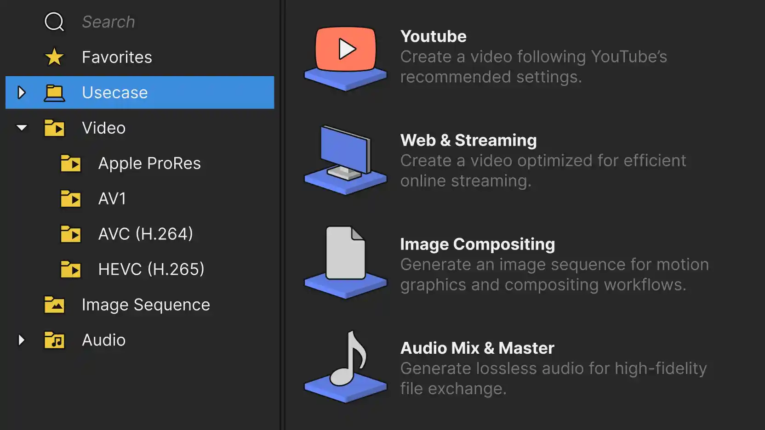Click the Usecase laptop icon
765x430 pixels.
coord(54,93)
